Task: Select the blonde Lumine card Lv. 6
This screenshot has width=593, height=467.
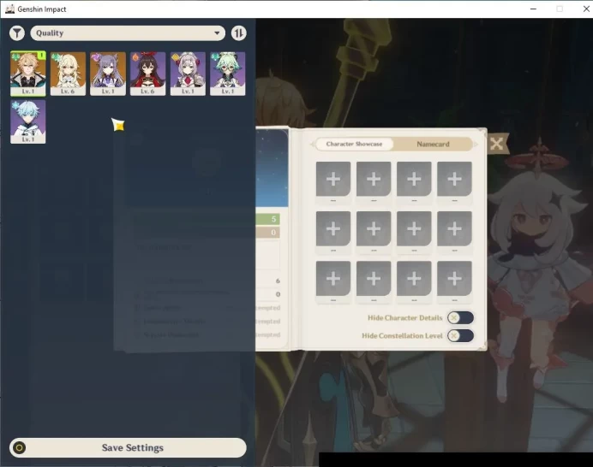Action: point(68,74)
